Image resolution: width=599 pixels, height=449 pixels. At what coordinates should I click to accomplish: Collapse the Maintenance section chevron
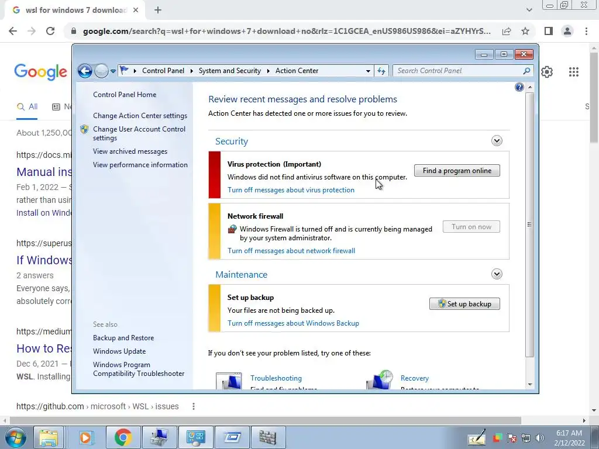coord(497,274)
